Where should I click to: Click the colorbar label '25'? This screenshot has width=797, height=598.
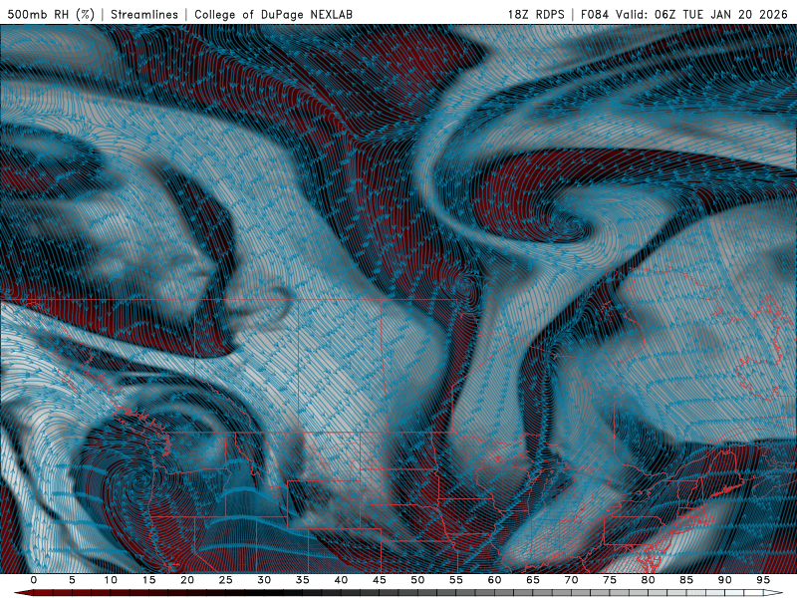coord(226,580)
